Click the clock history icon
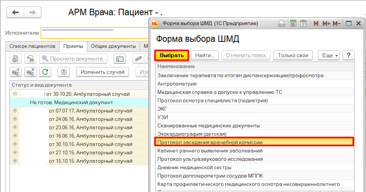The width and height of the screenshot is (366, 192). pyautogui.click(x=64, y=72)
